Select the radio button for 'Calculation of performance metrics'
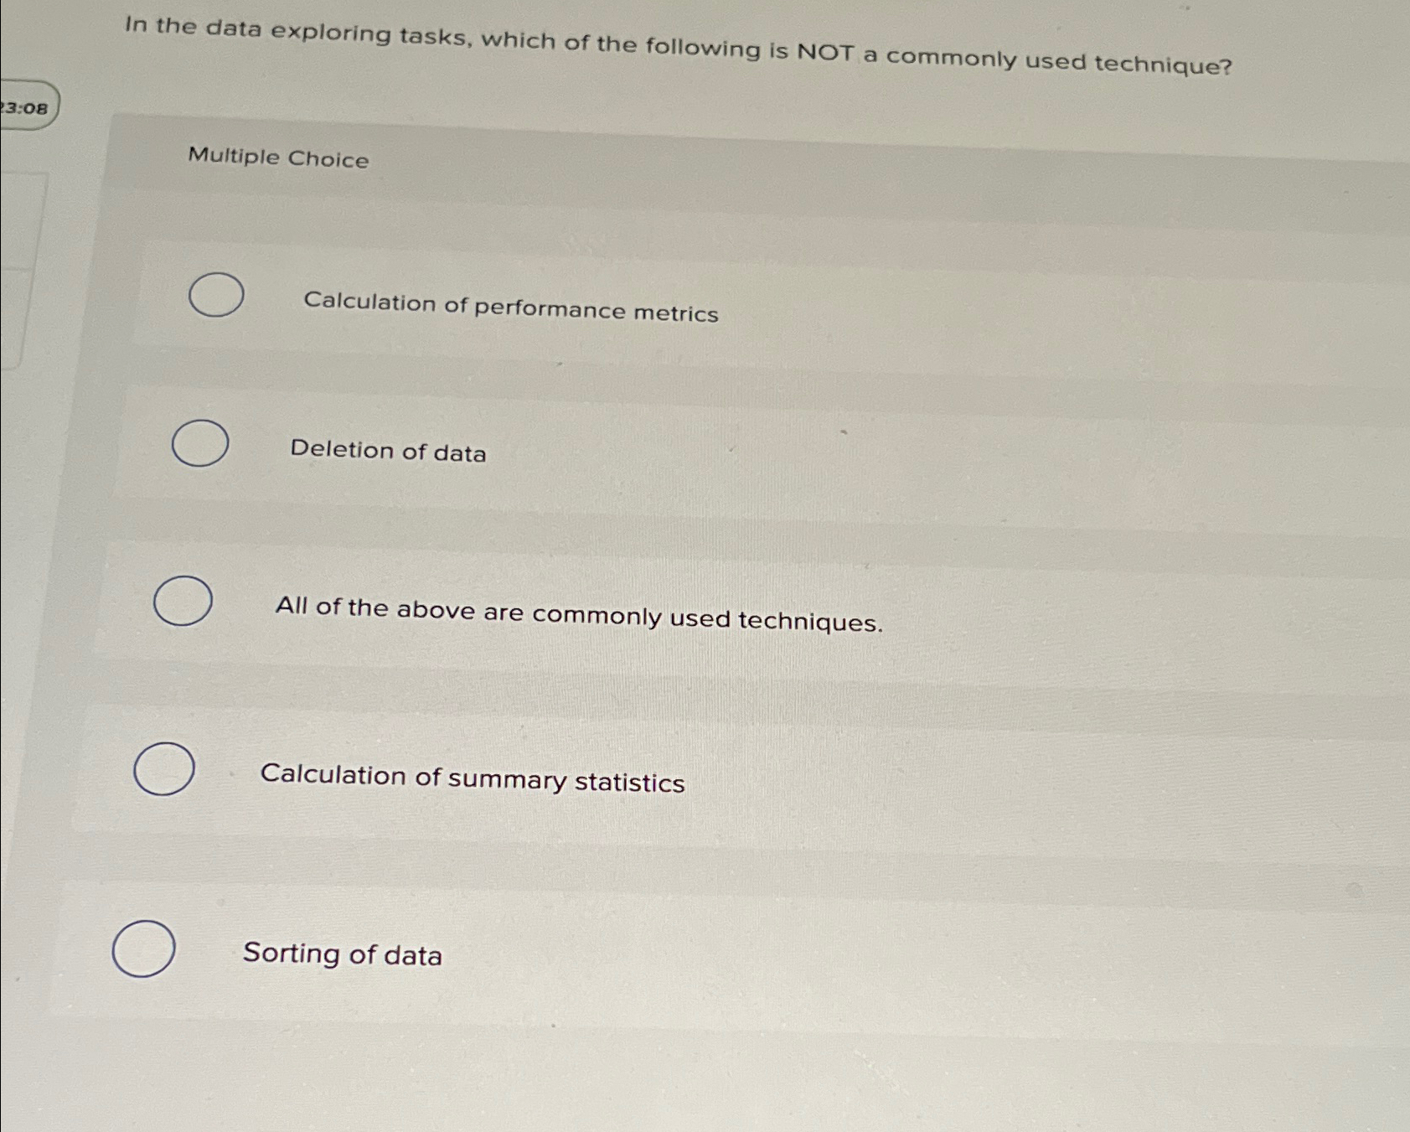Screen dimensions: 1410x1132 tap(214, 295)
